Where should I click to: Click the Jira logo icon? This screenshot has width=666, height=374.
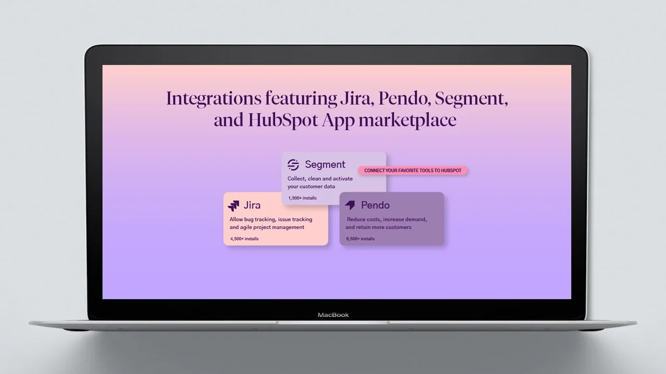[234, 206]
